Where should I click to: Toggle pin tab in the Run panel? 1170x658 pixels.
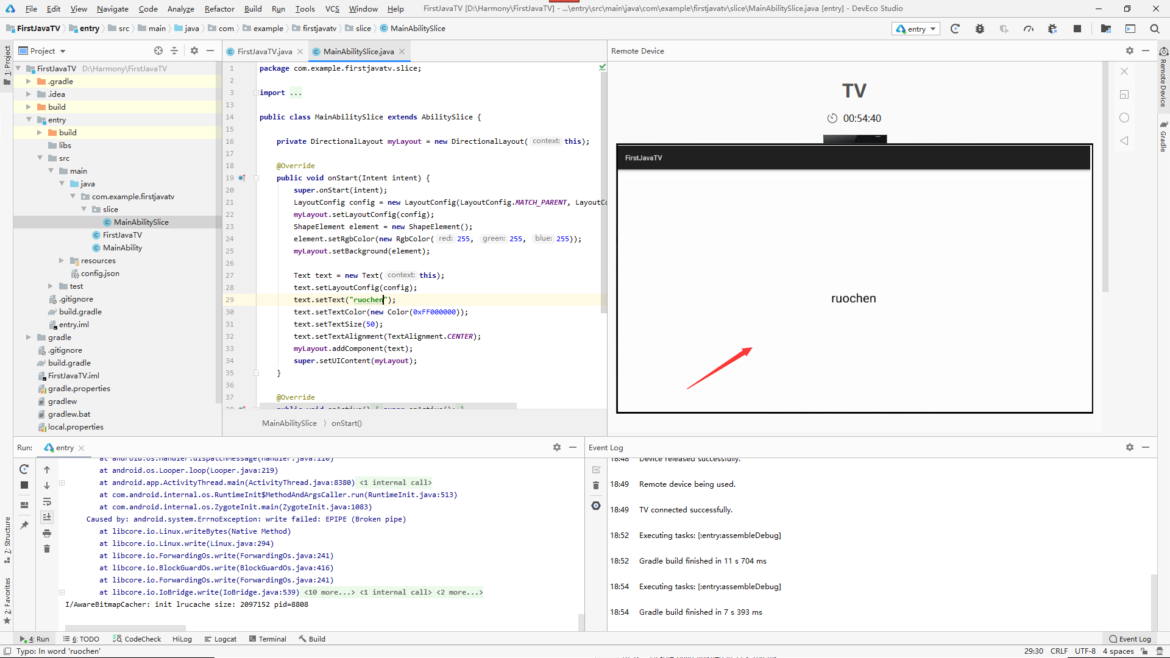pyautogui.click(x=24, y=525)
